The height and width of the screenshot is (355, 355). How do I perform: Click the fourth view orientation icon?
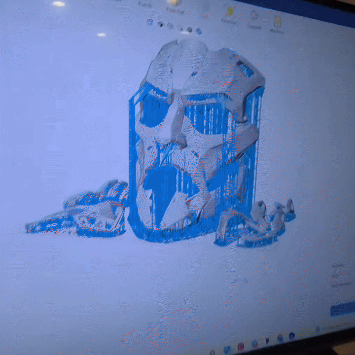(x=180, y=28)
